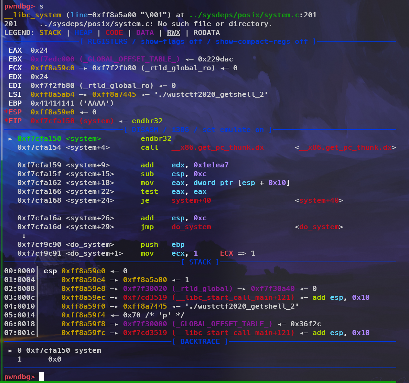
Task: Click the changed-register asterisk before EIP
Action: [x=6, y=121]
